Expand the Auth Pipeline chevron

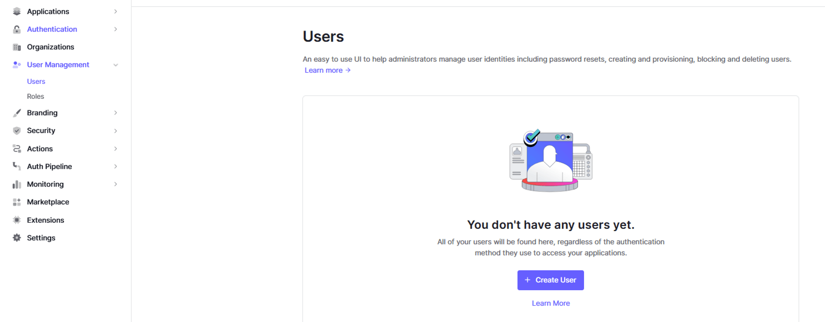point(115,167)
